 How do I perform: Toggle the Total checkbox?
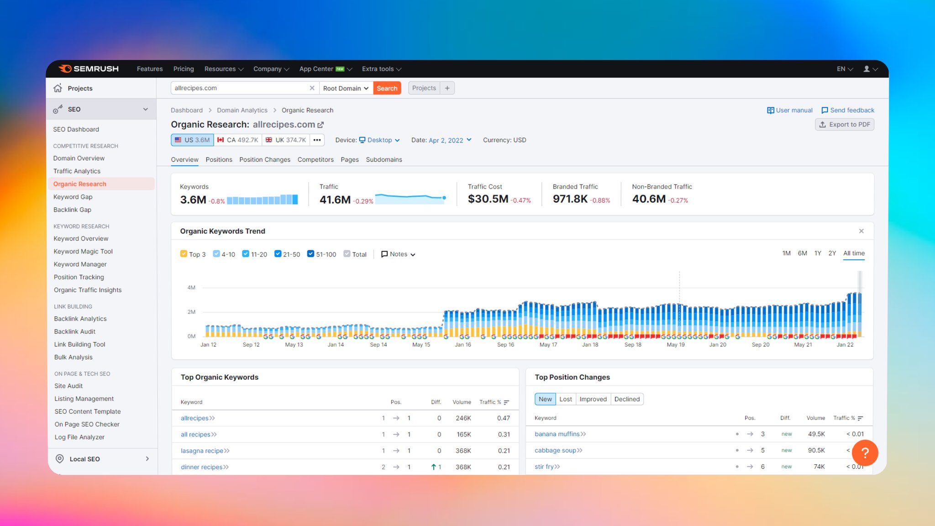[x=347, y=254]
